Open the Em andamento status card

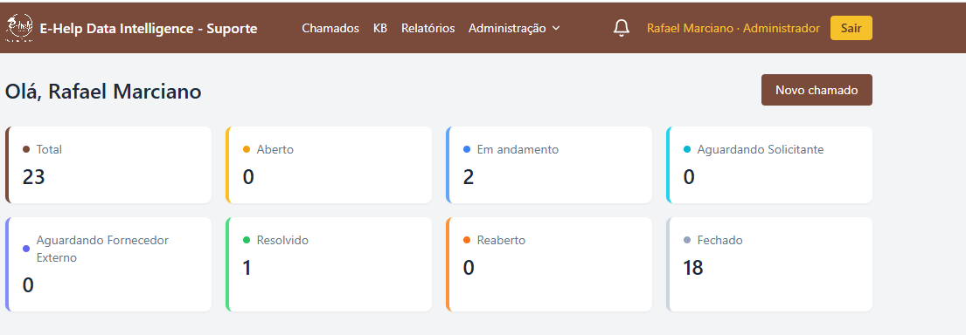click(549, 165)
